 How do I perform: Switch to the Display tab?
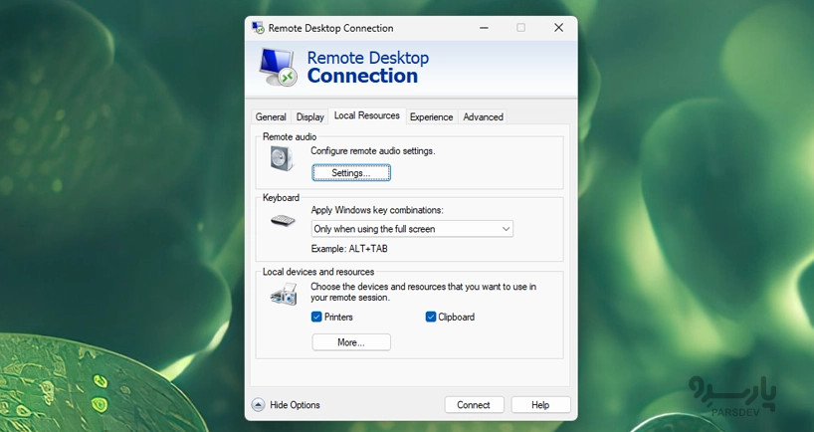[309, 116]
